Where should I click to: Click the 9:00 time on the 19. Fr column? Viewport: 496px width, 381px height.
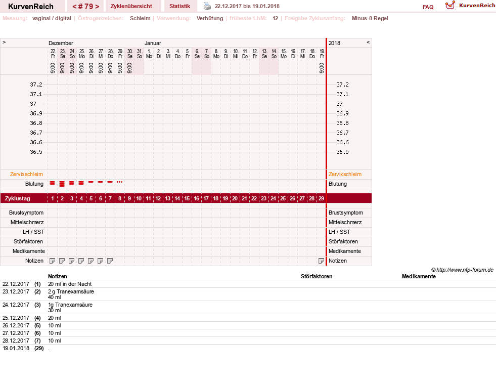pos(322,68)
